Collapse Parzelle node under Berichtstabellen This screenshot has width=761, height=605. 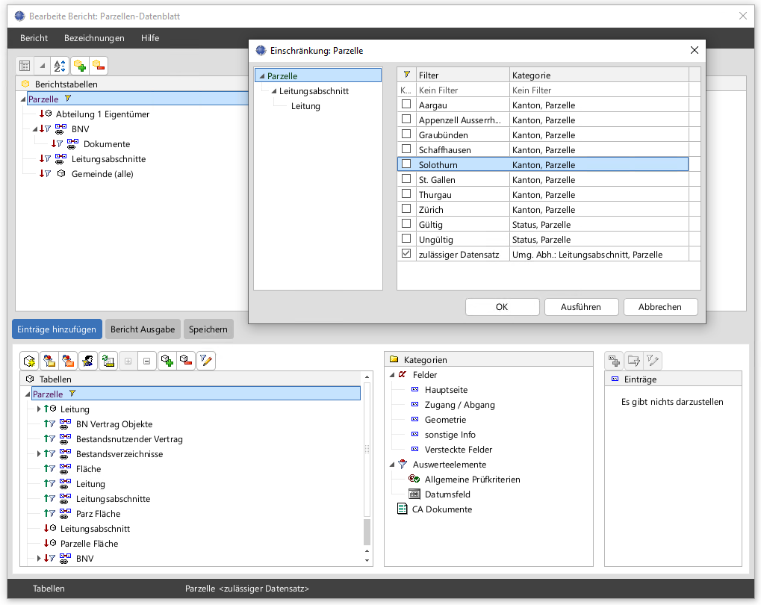23,99
